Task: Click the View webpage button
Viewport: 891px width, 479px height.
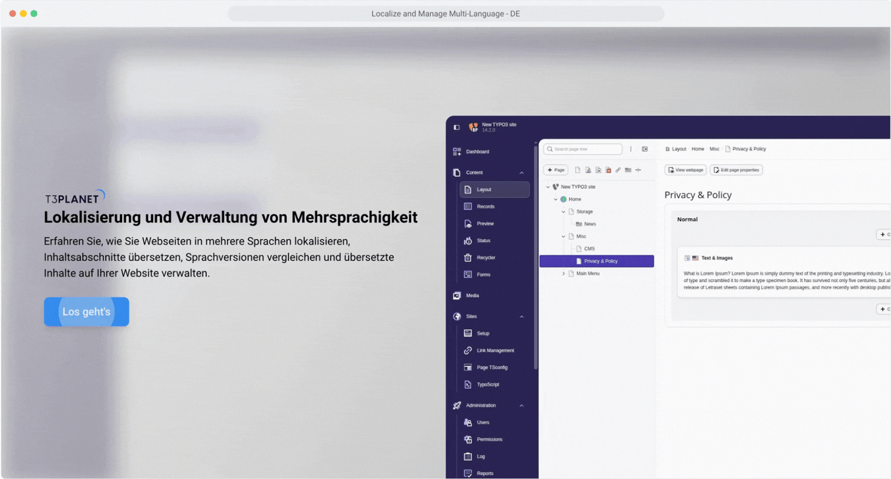Action: [686, 170]
